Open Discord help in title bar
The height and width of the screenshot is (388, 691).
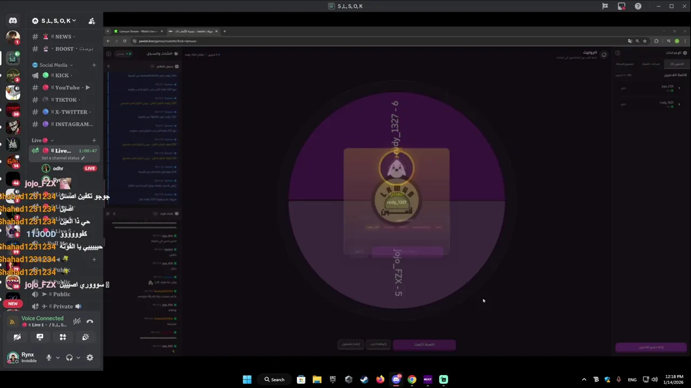[638, 6]
